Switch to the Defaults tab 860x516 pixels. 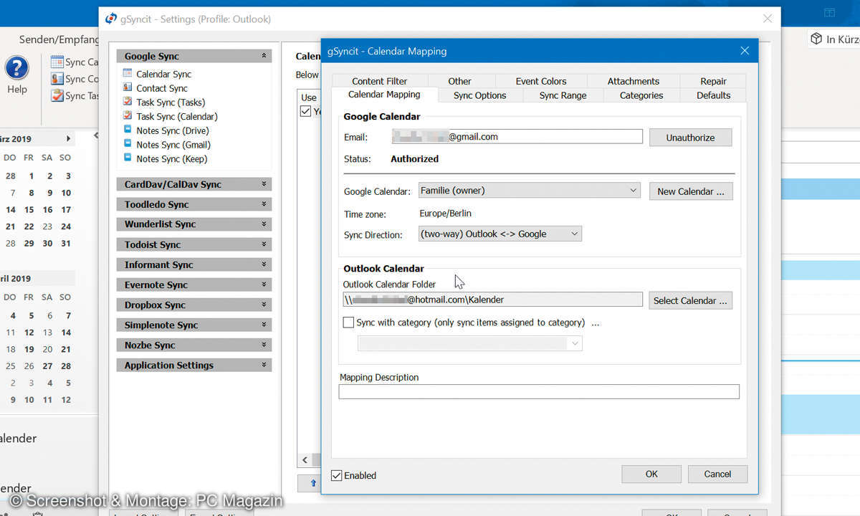[x=713, y=95]
